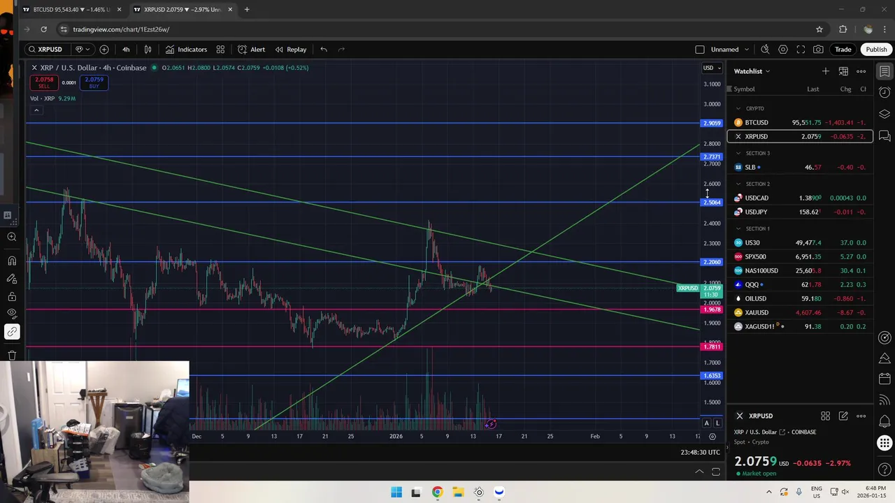Image resolution: width=895 pixels, height=503 pixels.
Task: Select US30 in the watchlist
Action: point(800,242)
